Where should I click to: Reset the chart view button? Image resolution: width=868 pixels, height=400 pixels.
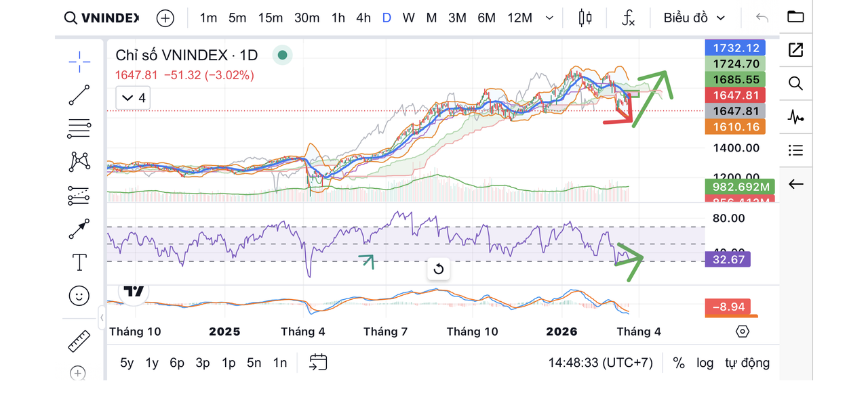438,269
